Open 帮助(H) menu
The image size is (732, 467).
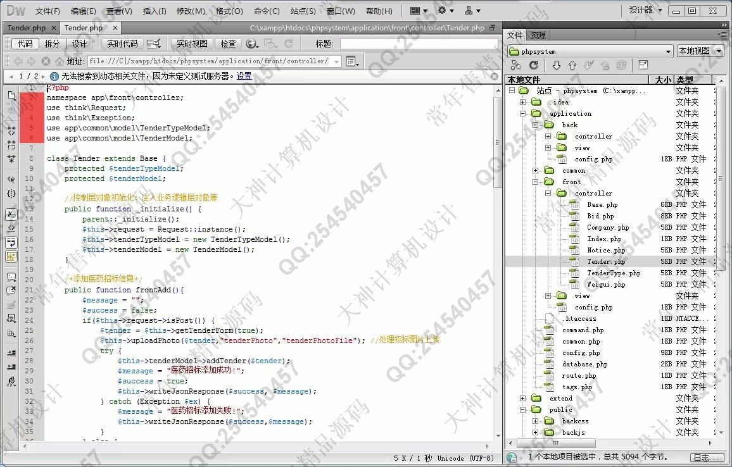tap(379, 11)
